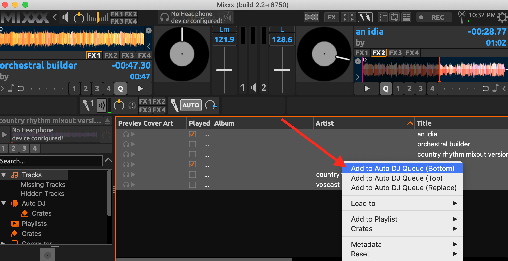Screen dimensions: 508x261
Task: Eject the preview deck track
Action: 107,121
